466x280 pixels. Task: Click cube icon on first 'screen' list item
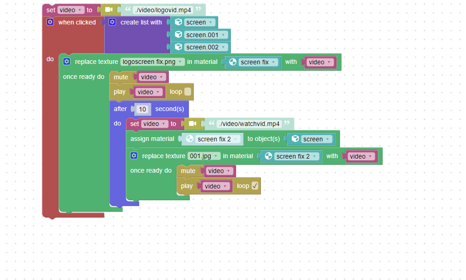pos(178,22)
